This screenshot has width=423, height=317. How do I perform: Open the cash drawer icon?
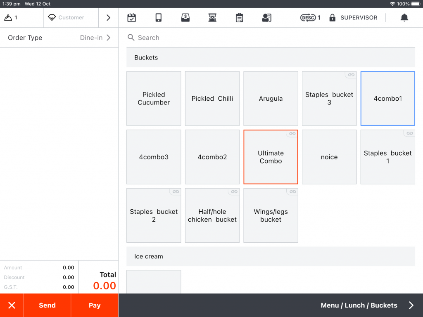point(185,18)
